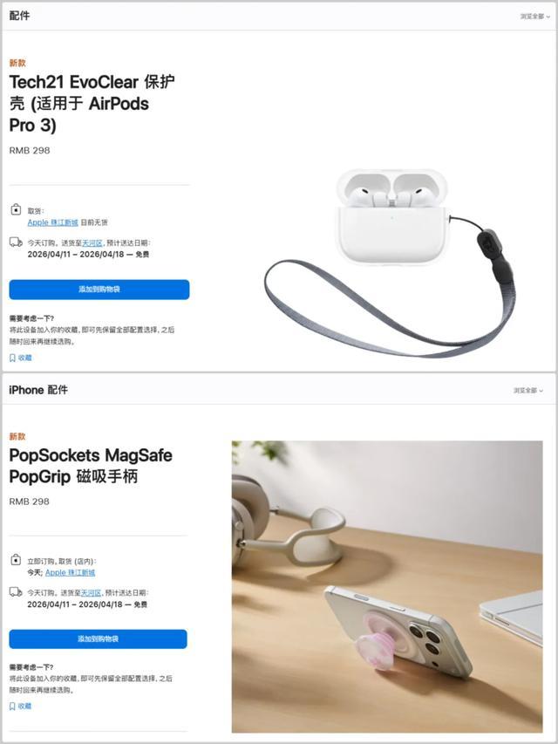Open Apple 珠江新城 store link for PopSockets

click(71, 572)
